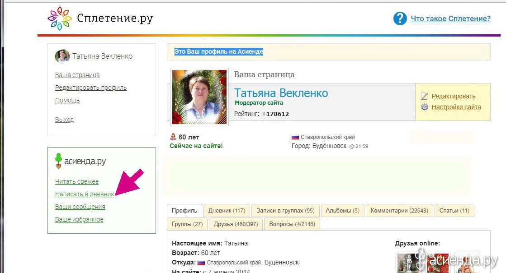Viewport: 506px width, 273px height.
Task: Click the flag icon in the Откуда row
Action: [x=201, y=263]
